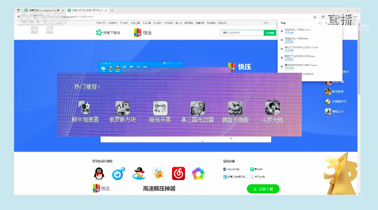Click the Kuwo music orange icon
378x210 pixels.
(x=158, y=174)
